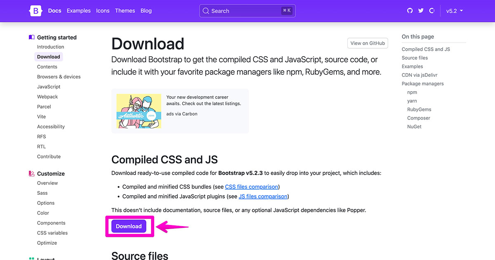Select Download in the sidebar
The width and height of the screenshot is (495, 260).
(49, 57)
